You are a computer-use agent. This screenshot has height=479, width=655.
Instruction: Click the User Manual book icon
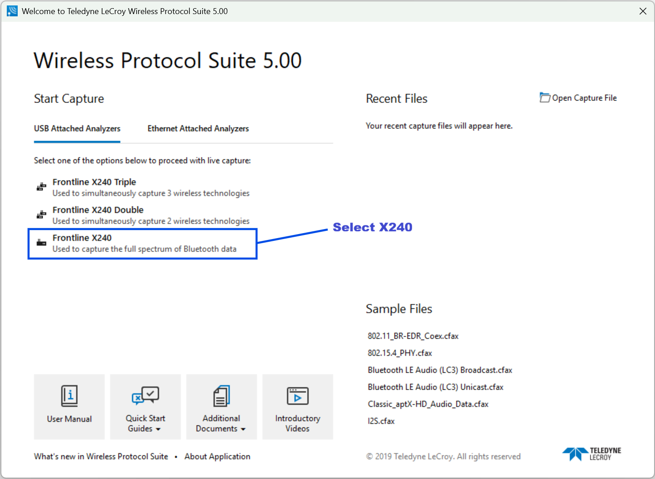click(69, 396)
